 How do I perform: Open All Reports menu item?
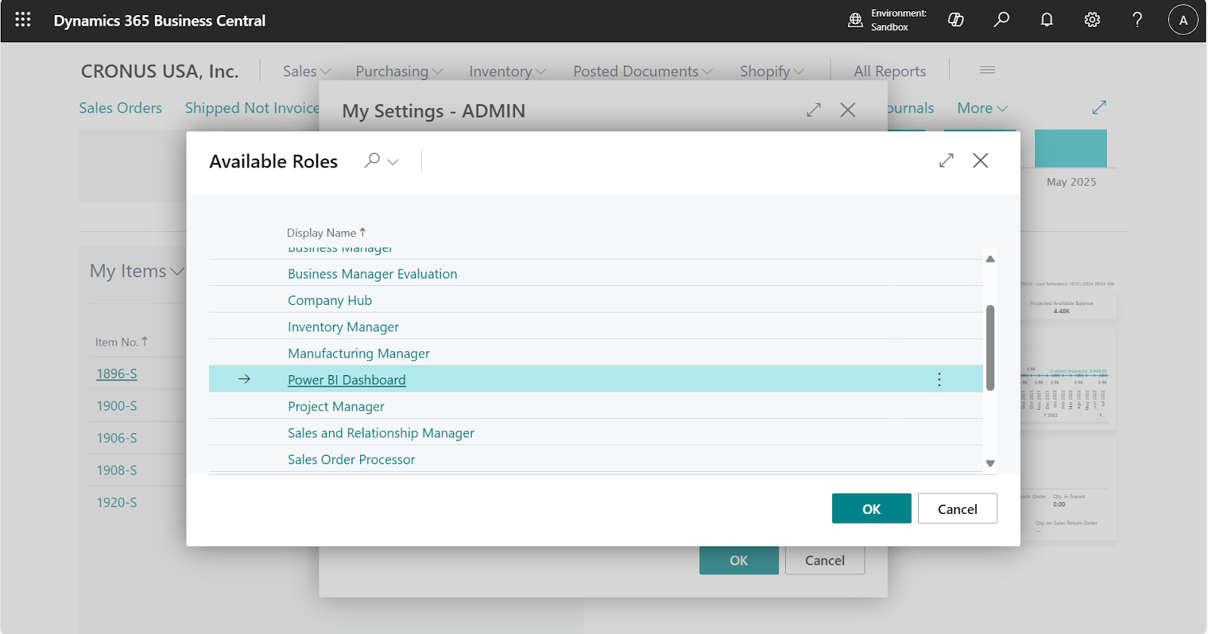(x=889, y=71)
